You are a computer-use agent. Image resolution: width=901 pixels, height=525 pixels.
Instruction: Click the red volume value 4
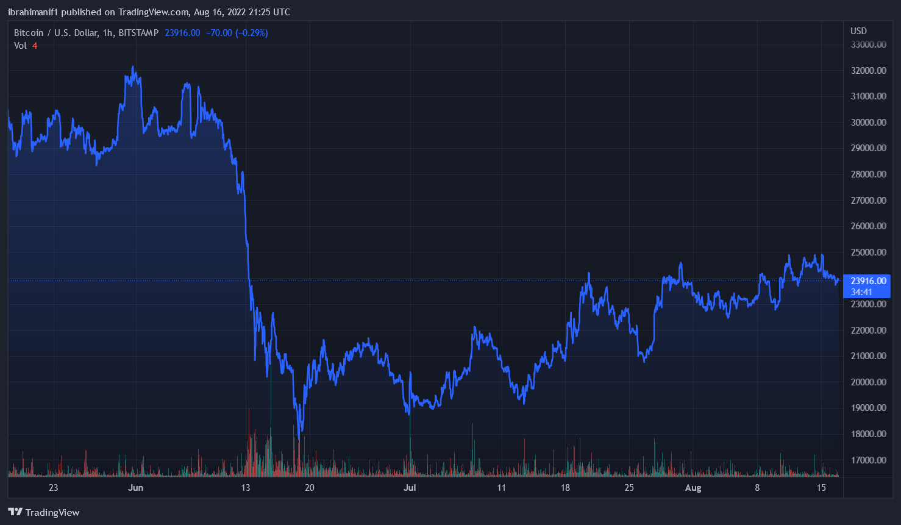click(35, 46)
